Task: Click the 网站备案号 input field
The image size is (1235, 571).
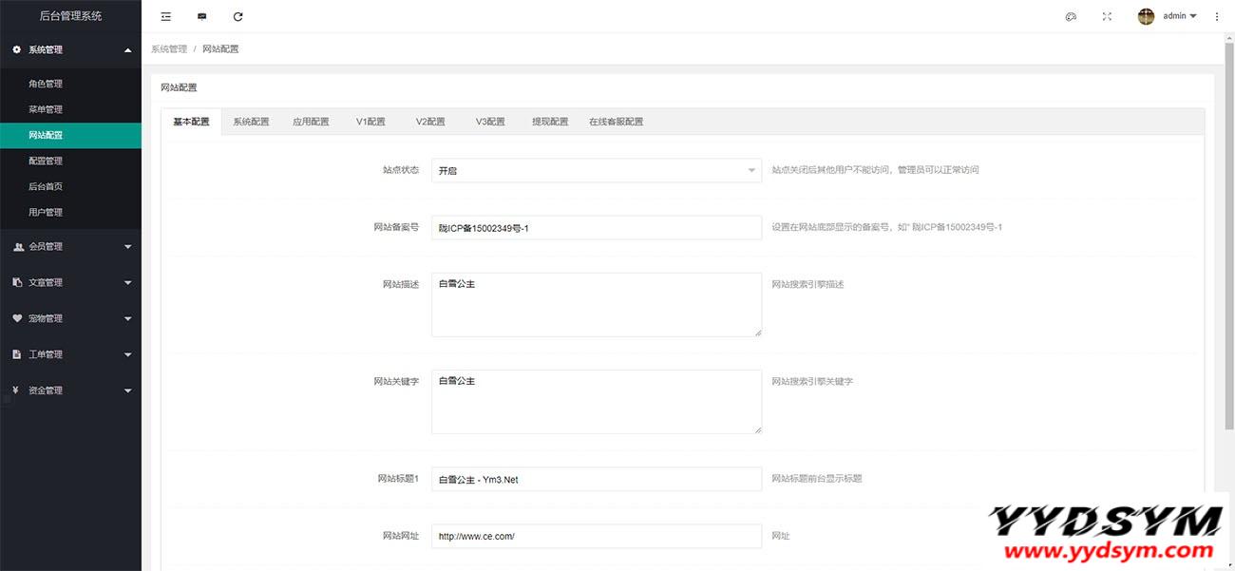Action: tap(596, 228)
